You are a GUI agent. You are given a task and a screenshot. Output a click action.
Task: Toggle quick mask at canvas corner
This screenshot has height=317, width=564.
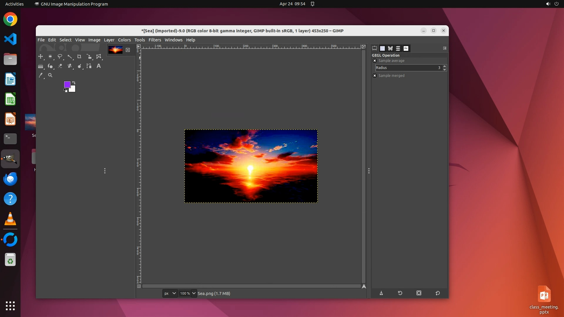139,286
